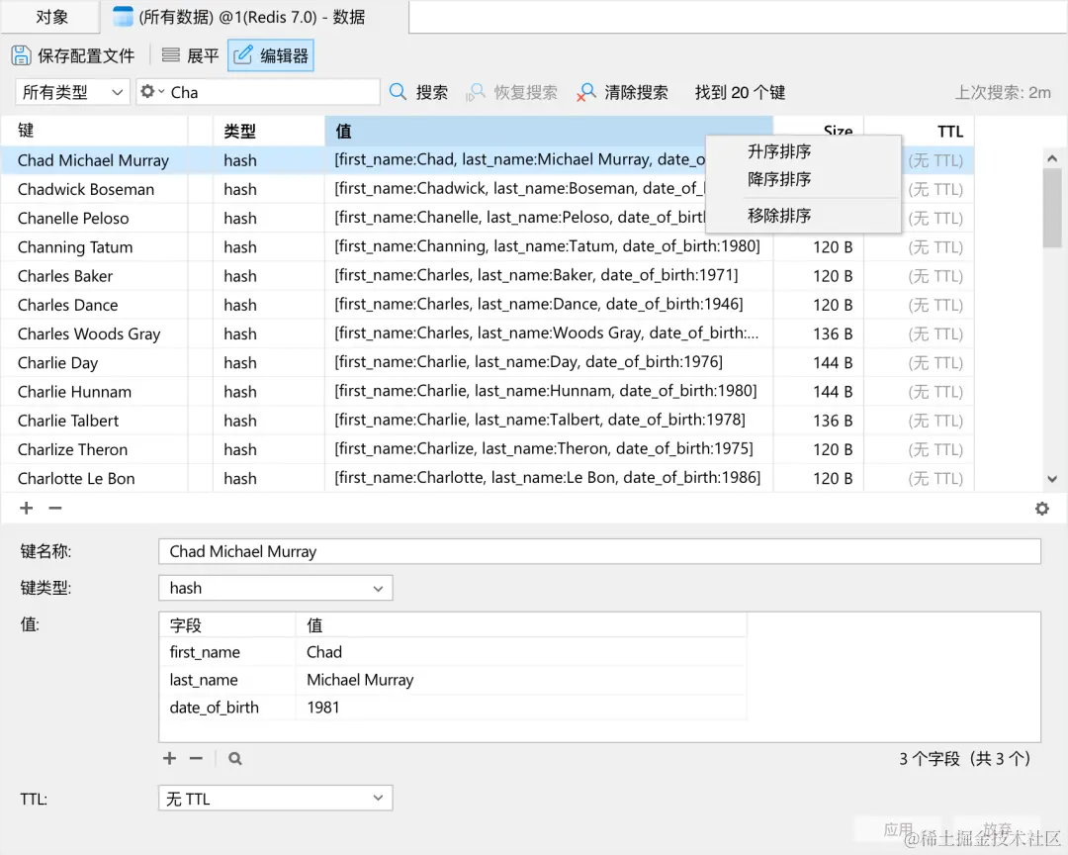Add a key with the plus icon below key list
1068x855 pixels.
[26, 508]
